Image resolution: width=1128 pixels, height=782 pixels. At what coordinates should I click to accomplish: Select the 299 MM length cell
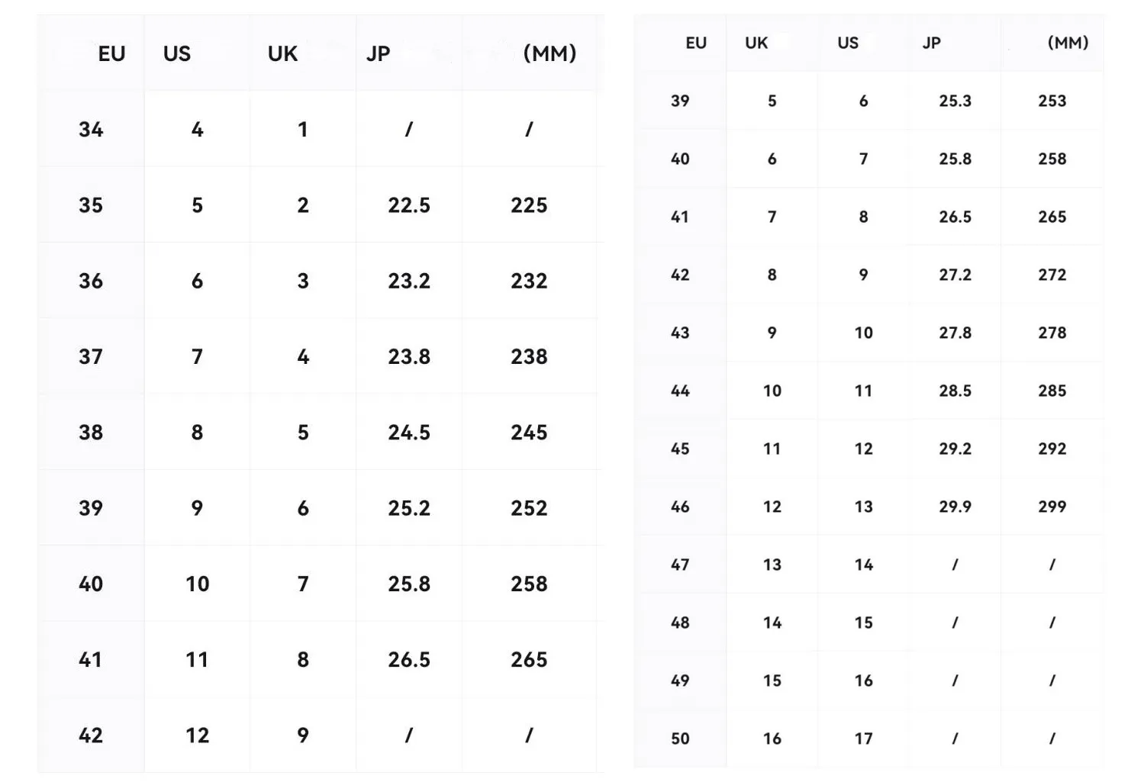click(x=1052, y=507)
